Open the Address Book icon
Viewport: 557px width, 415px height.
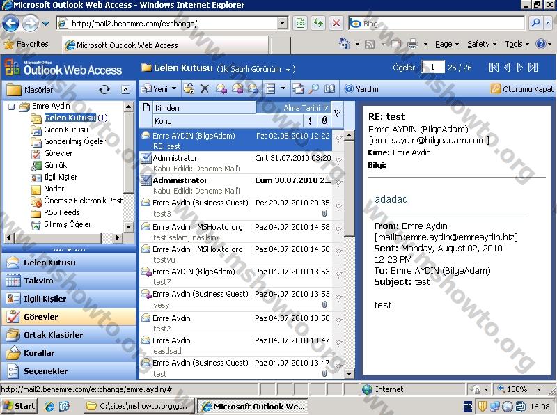tap(329, 89)
